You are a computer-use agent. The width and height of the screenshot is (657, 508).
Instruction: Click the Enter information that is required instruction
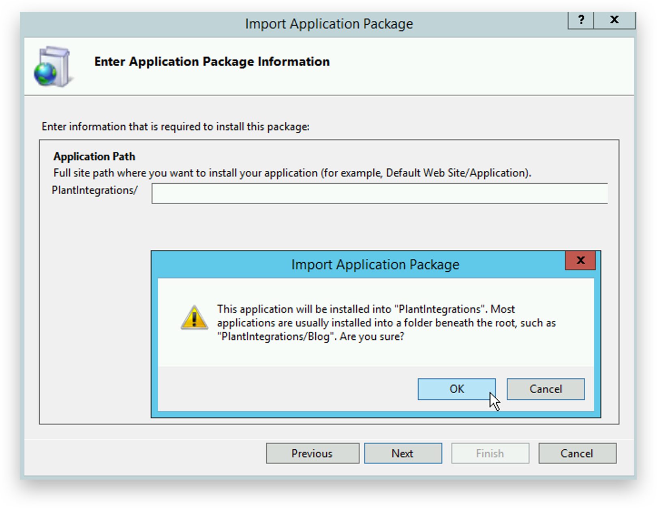pyautogui.click(x=175, y=127)
